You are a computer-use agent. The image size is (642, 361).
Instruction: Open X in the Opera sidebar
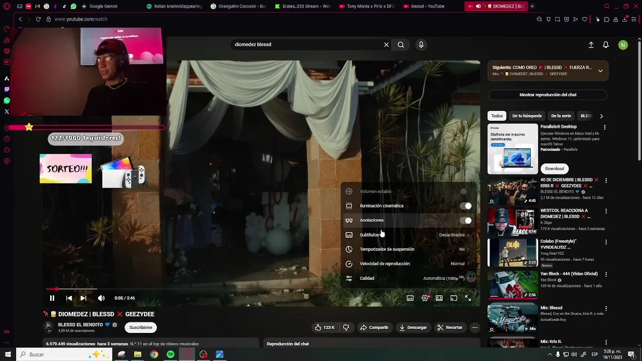pos(7,111)
